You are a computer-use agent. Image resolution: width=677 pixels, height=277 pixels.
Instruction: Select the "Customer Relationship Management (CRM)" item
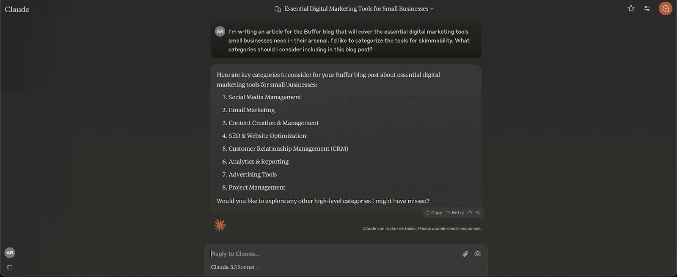pyautogui.click(x=289, y=149)
